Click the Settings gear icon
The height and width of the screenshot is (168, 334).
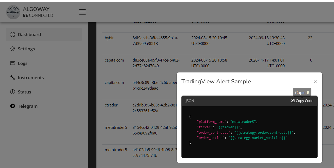[12, 49]
